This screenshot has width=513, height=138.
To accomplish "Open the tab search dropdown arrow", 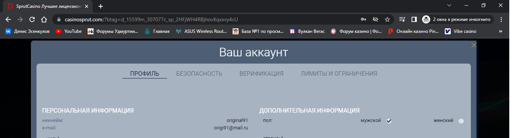I will (x=449, y=5).
